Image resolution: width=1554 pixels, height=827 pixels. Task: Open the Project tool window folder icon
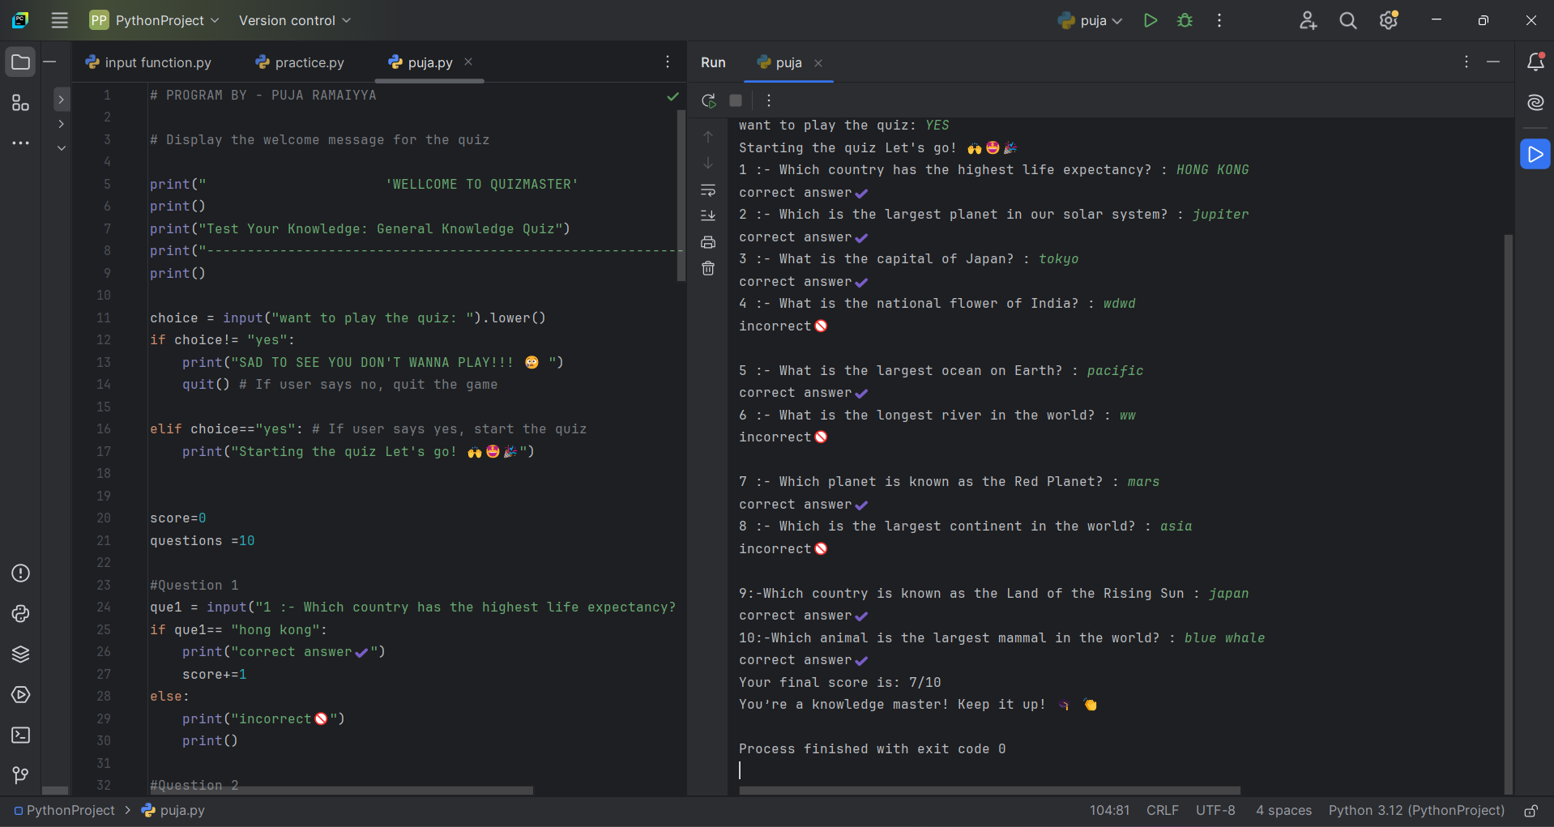[x=20, y=62]
